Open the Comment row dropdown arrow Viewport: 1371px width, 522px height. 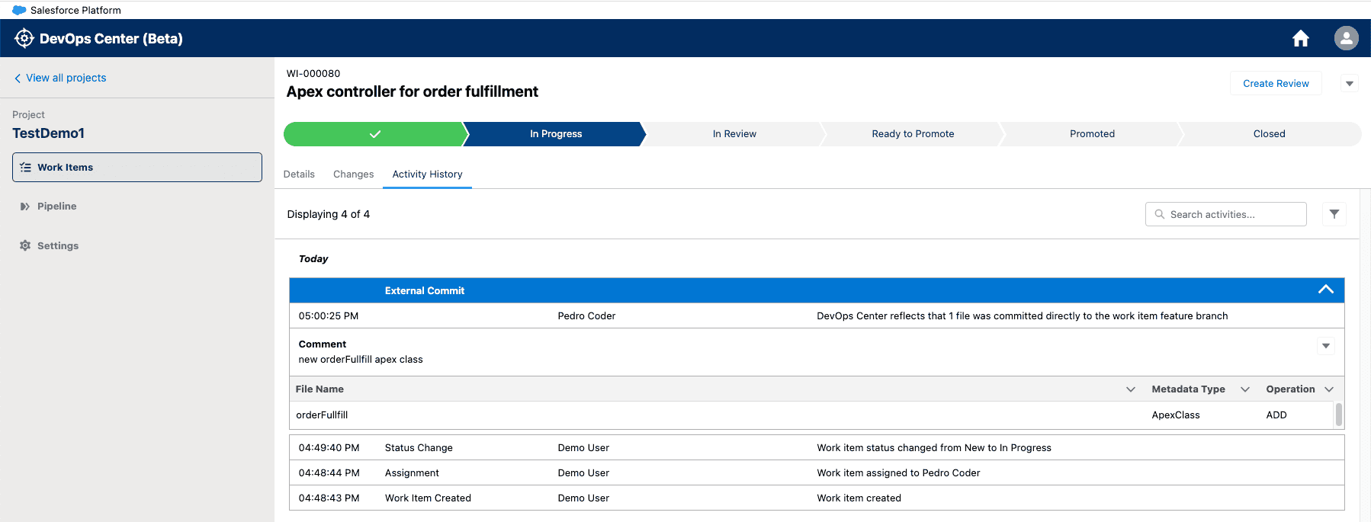(1326, 346)
